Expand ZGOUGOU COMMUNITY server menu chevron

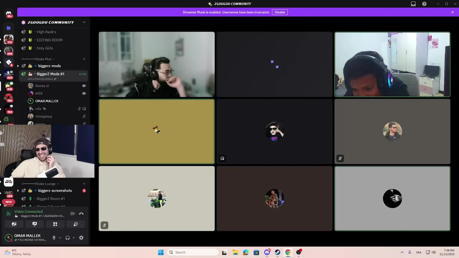[84, 22]
